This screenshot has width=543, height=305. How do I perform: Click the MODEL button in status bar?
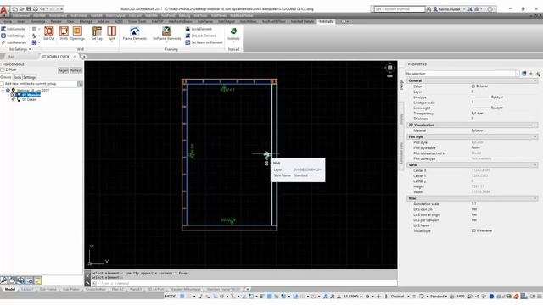[x=171, y=297]
